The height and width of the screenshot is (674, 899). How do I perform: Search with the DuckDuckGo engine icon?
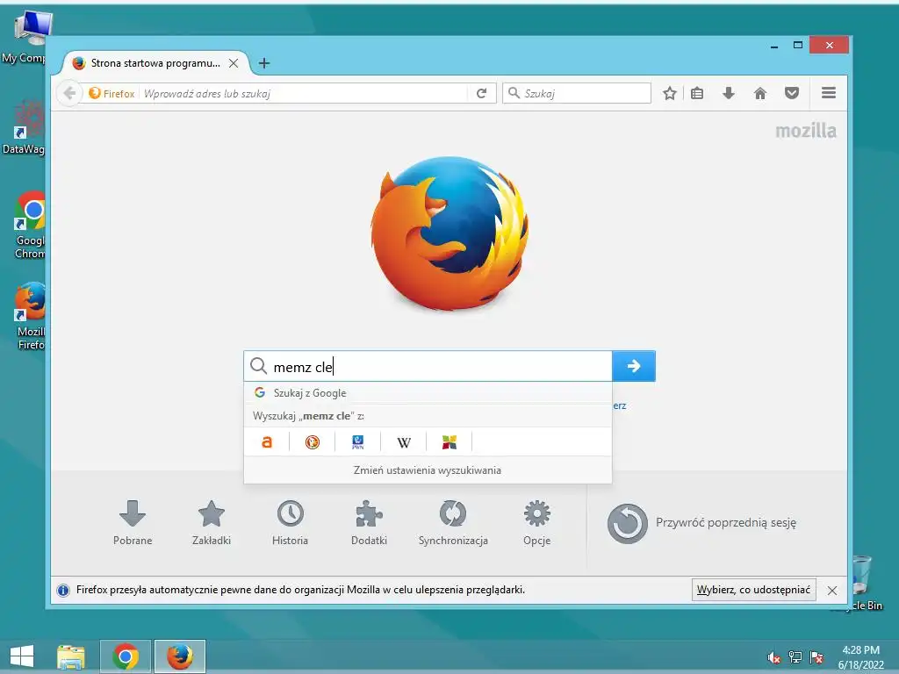[313, 442]
